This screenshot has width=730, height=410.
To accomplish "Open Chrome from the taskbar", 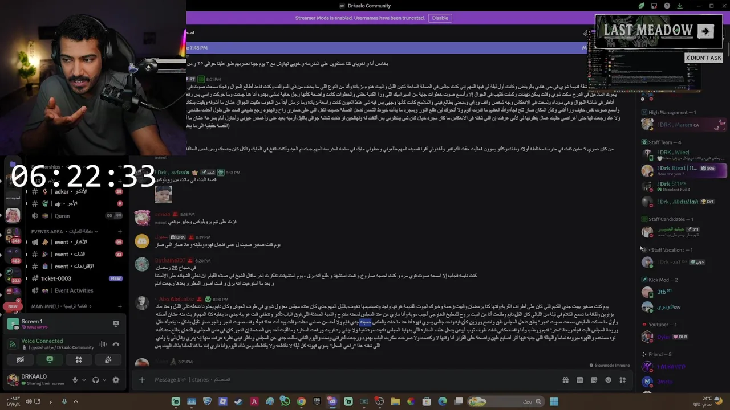I will tap(301, 401).
